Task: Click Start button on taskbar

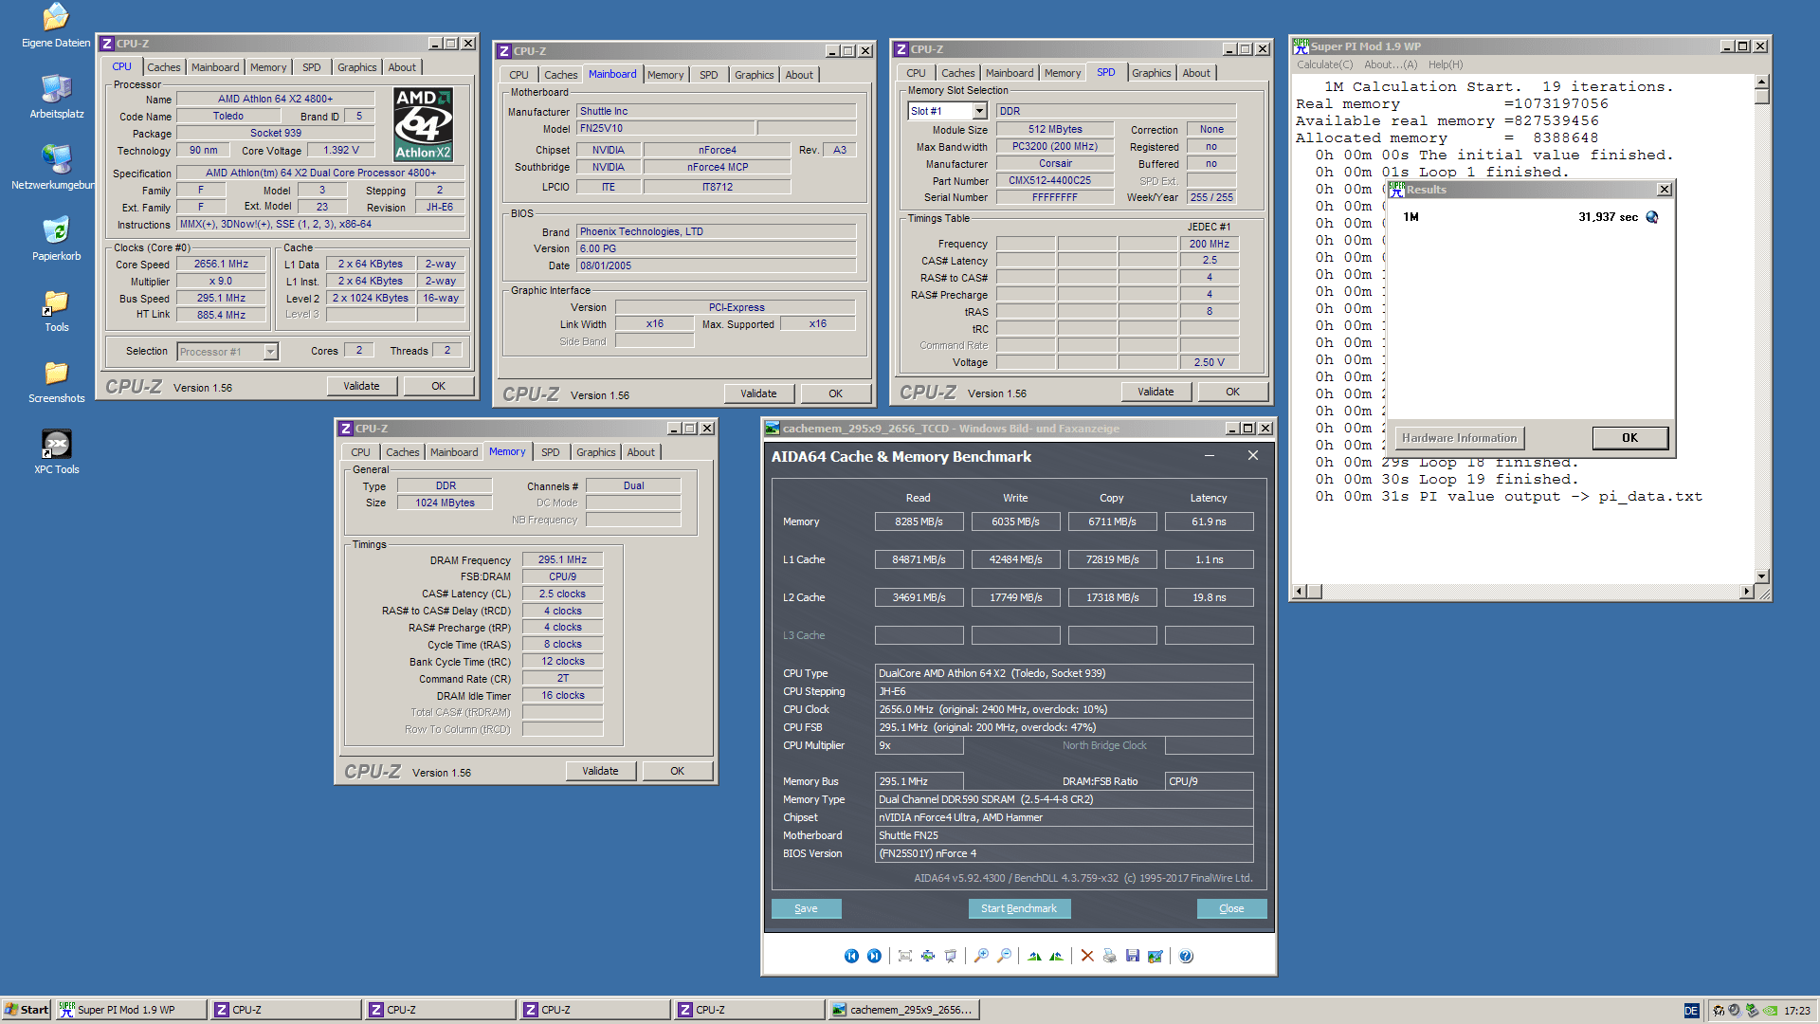Action: [x=27, y=1010]
